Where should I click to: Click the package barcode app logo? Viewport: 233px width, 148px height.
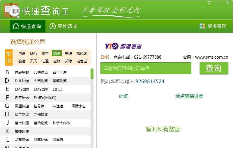[x=12, y=11]
